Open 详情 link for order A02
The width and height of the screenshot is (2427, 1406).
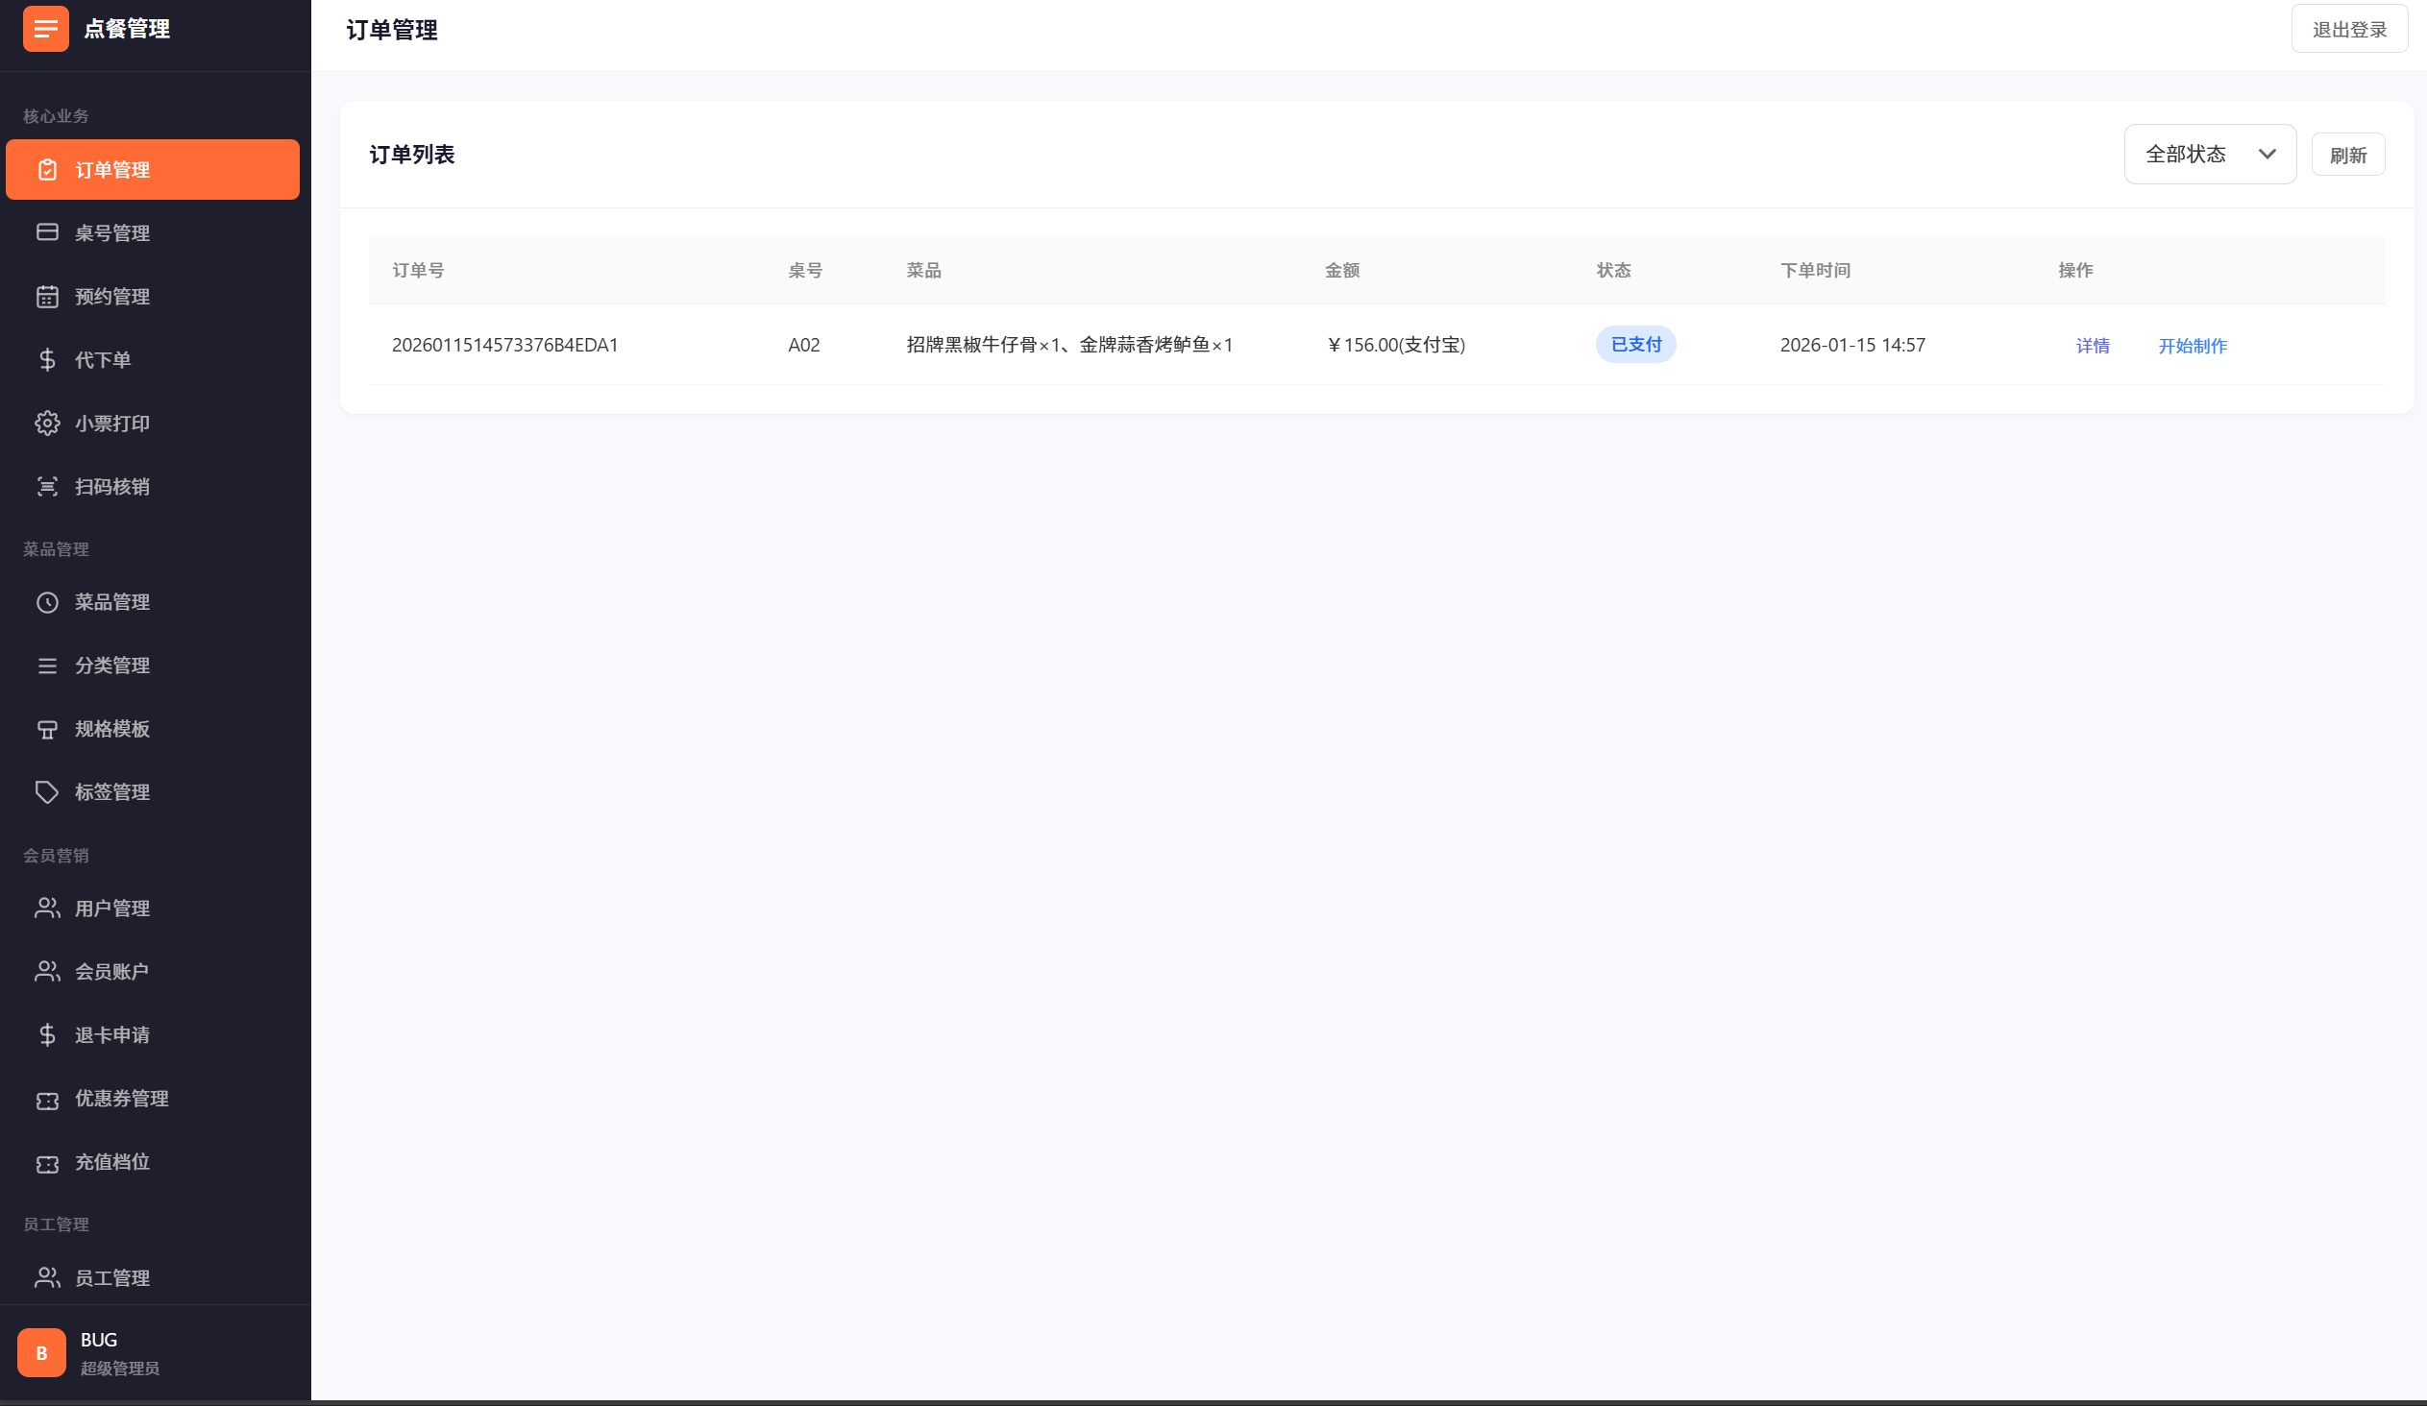pos(2092,346)
